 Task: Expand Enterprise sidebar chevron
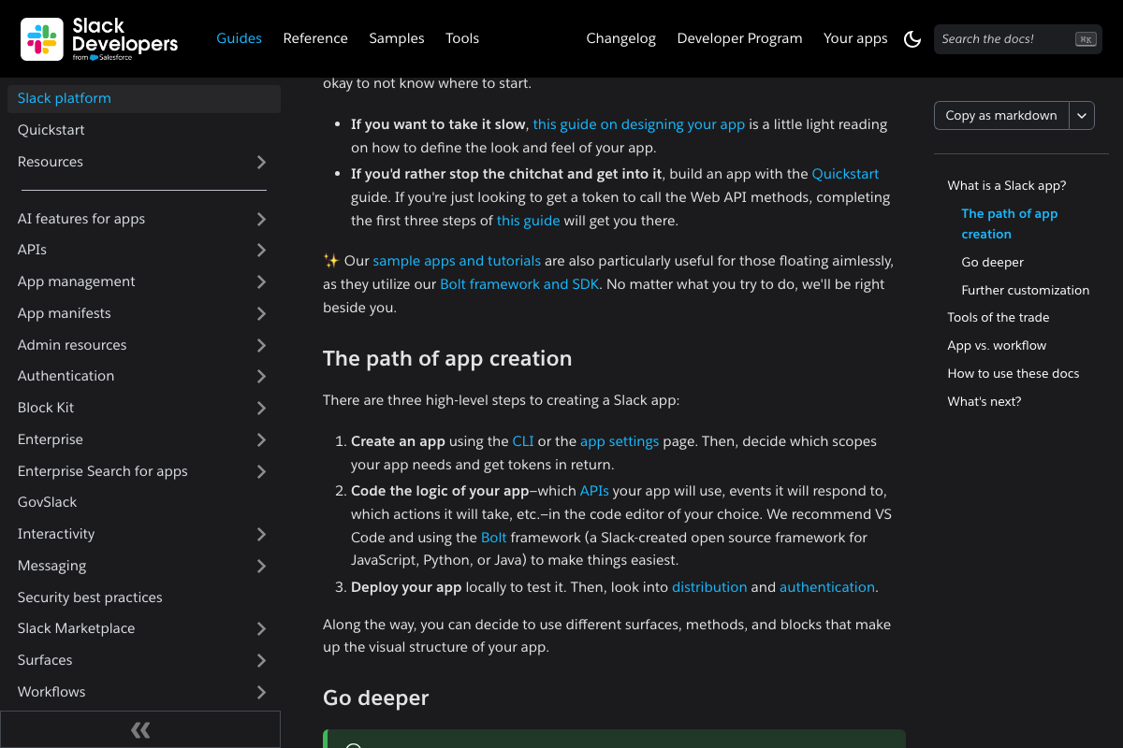pyautogui.click(x=261, y=439)
